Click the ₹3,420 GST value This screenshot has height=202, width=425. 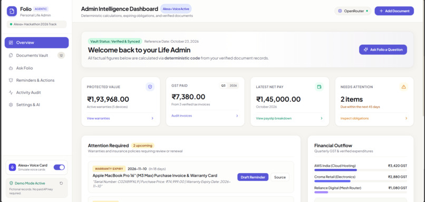[398, 166]
